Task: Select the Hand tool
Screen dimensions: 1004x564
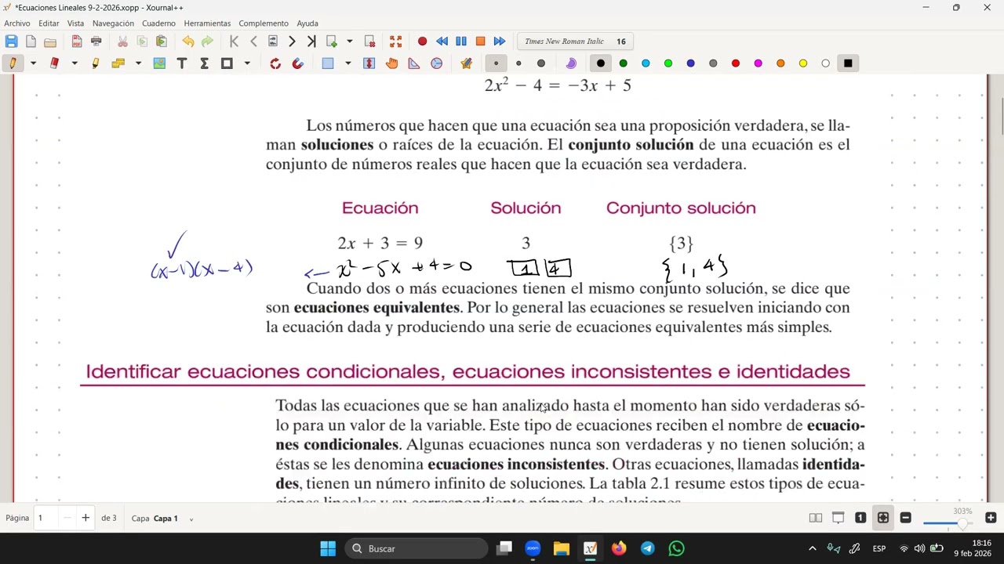Action: click(x=391, y=63)
